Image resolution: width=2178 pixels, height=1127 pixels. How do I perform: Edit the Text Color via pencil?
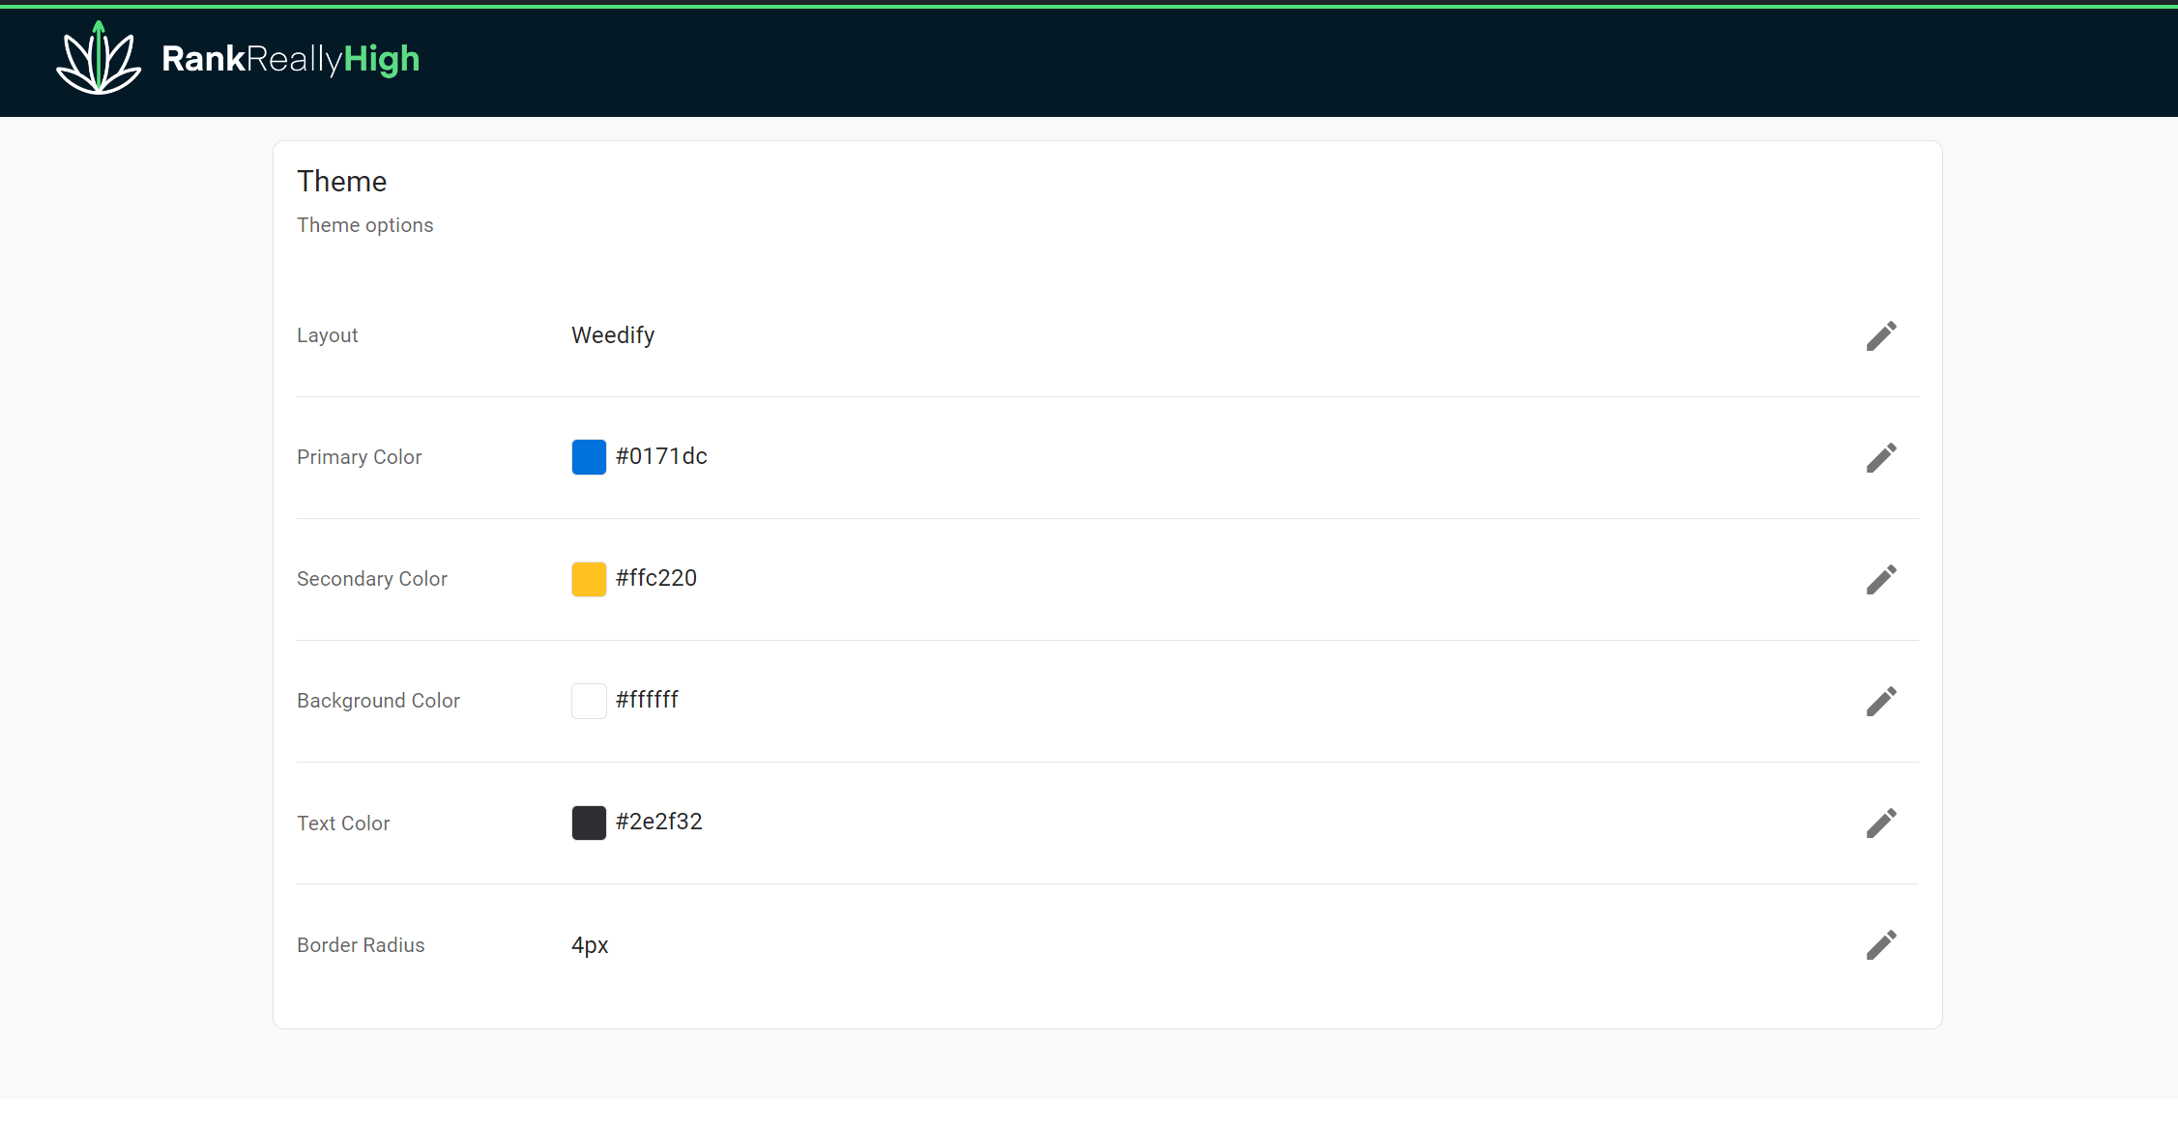pyautogui.click(x=1881, y=824)
